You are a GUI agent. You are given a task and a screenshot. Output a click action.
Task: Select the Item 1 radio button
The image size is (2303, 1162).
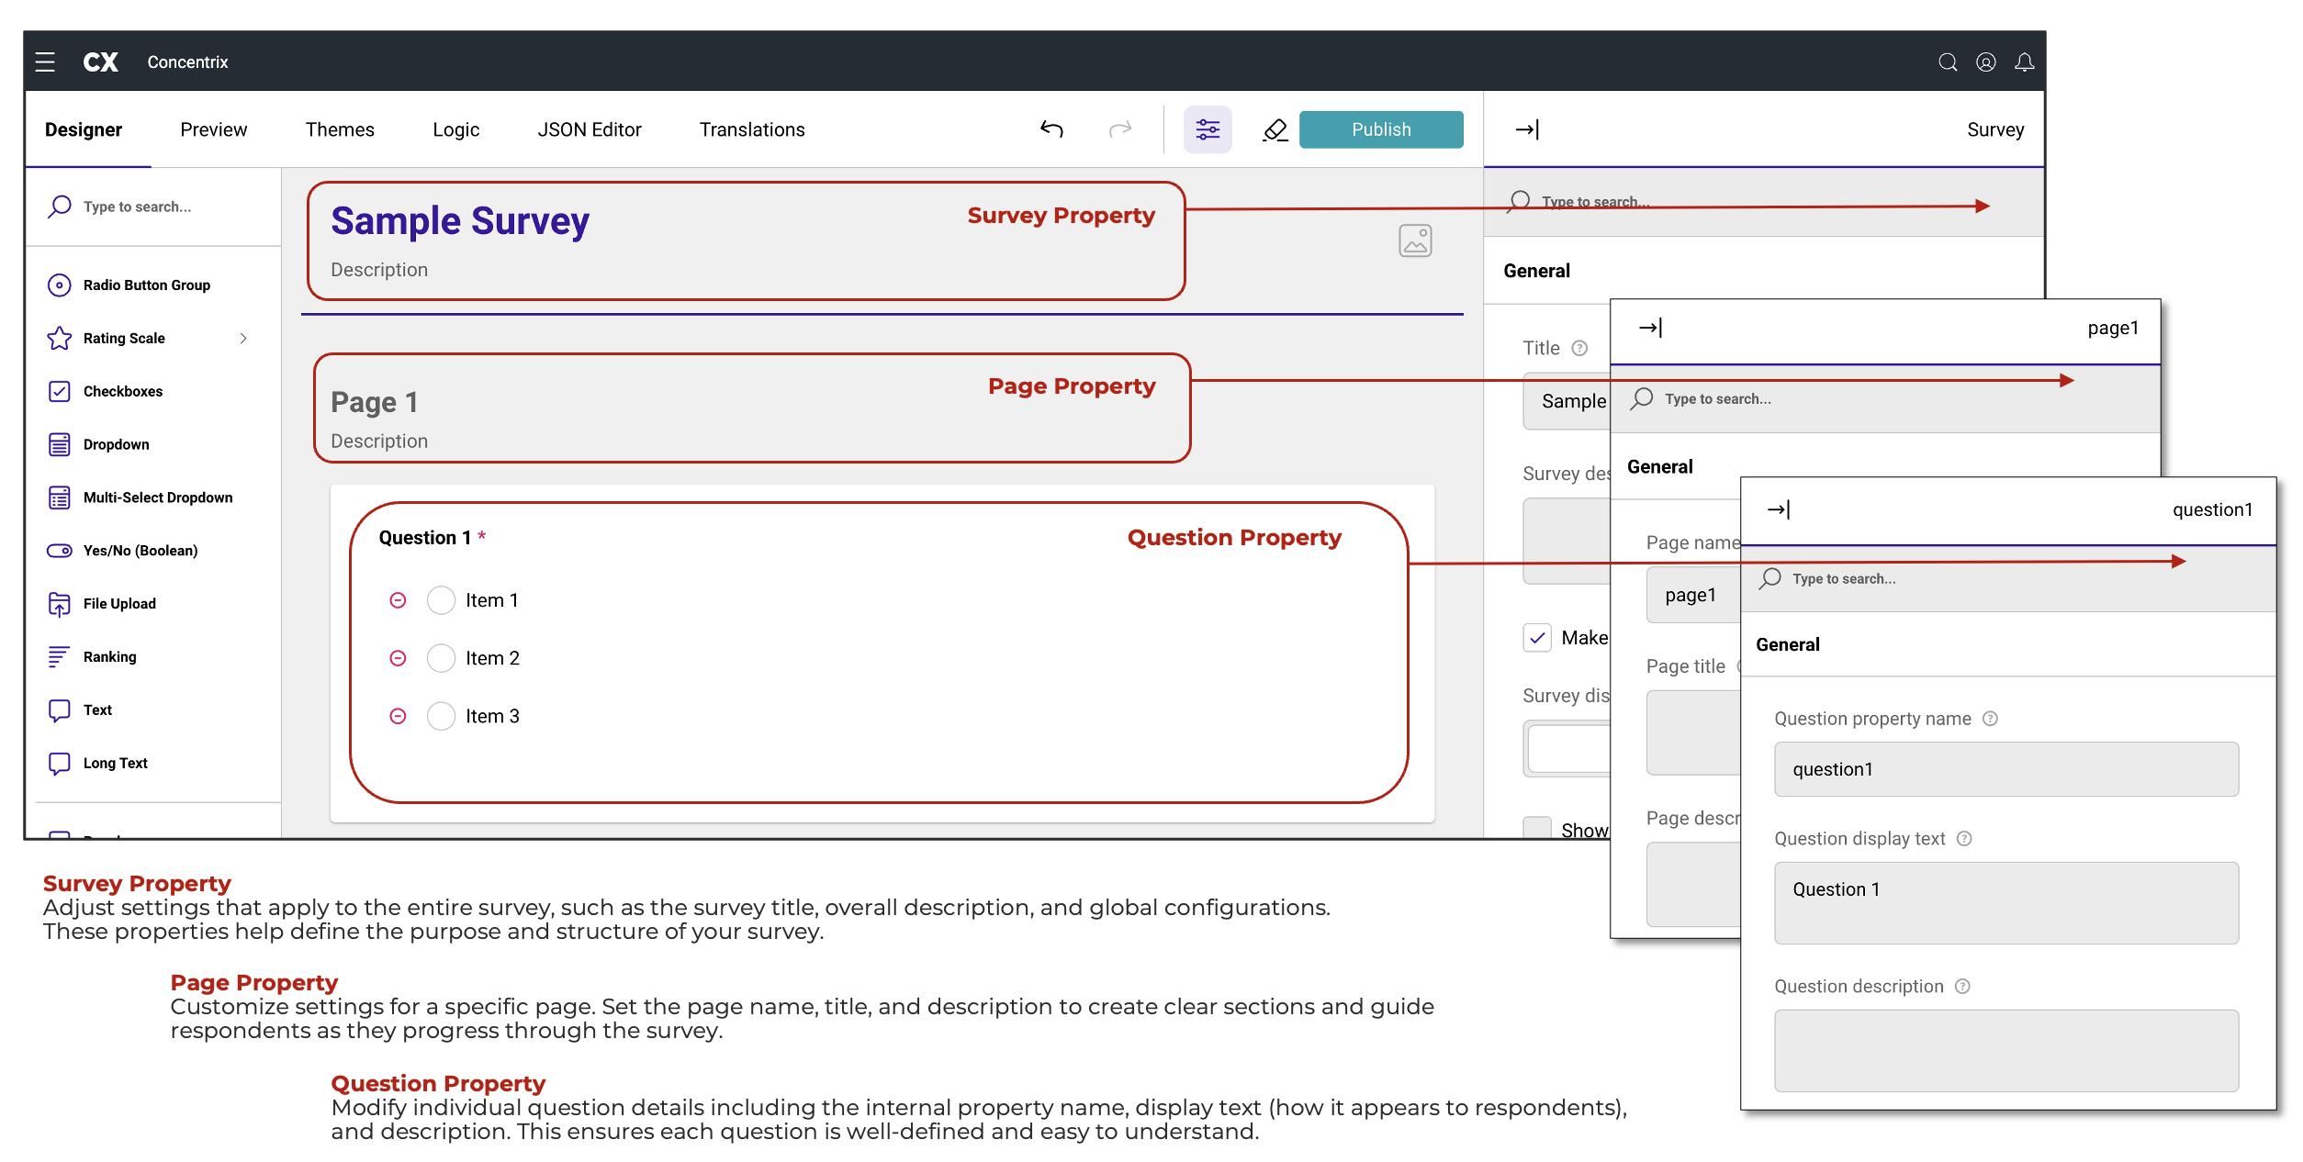click(441, 600)
